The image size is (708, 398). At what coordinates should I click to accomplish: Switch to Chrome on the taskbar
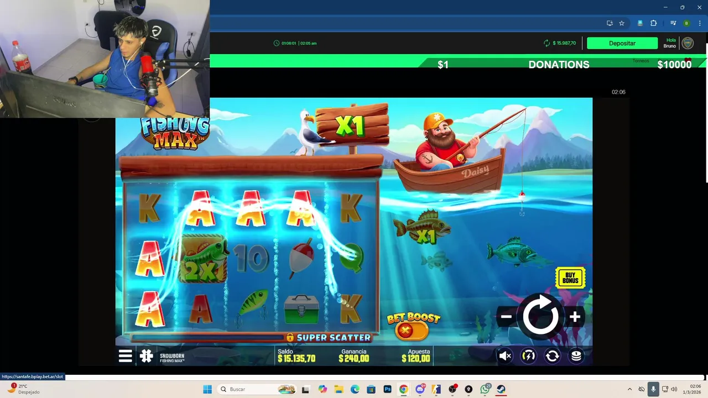click(x=404, y=389)
